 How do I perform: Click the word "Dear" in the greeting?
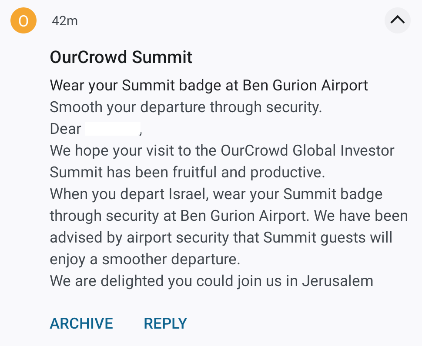point(66,129)
